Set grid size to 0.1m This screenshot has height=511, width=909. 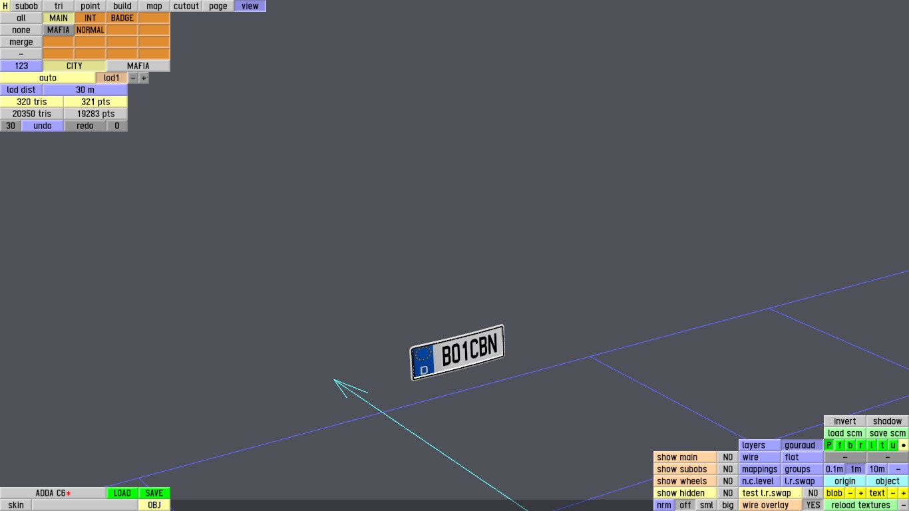pos(834,469)
